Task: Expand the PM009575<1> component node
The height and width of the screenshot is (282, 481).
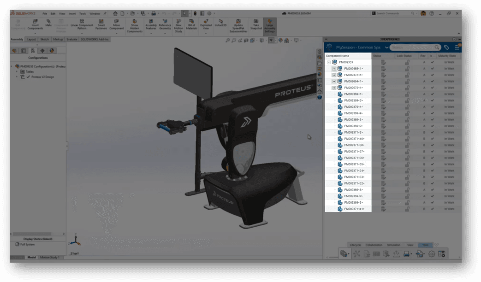Action: [x=334, y=88]
